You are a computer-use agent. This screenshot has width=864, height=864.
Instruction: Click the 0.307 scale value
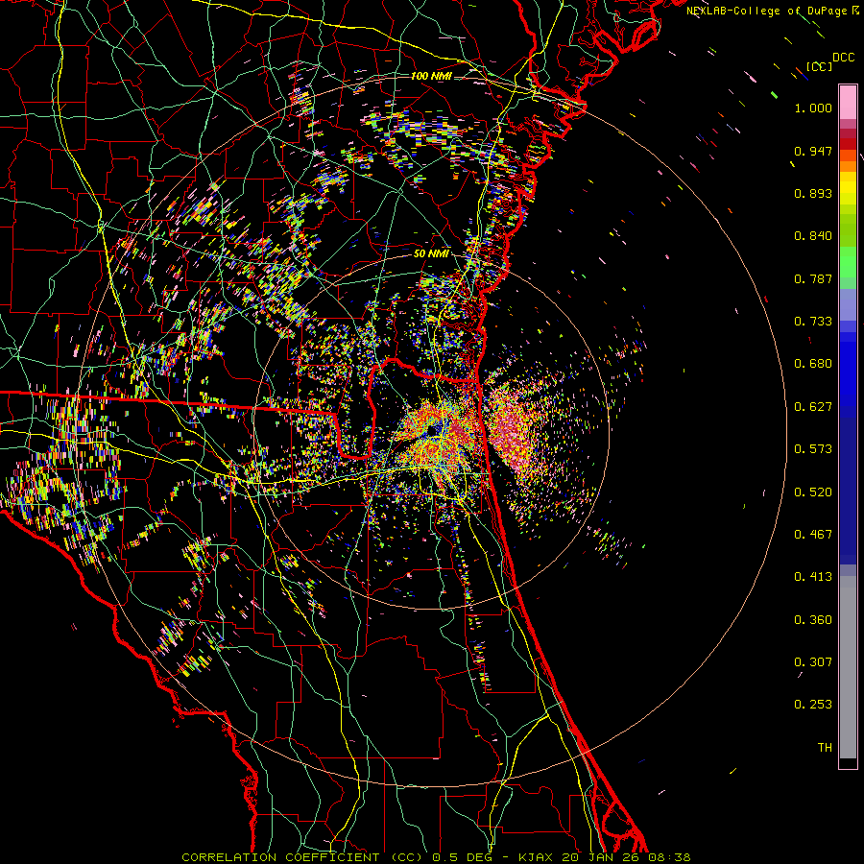point(813,662)
